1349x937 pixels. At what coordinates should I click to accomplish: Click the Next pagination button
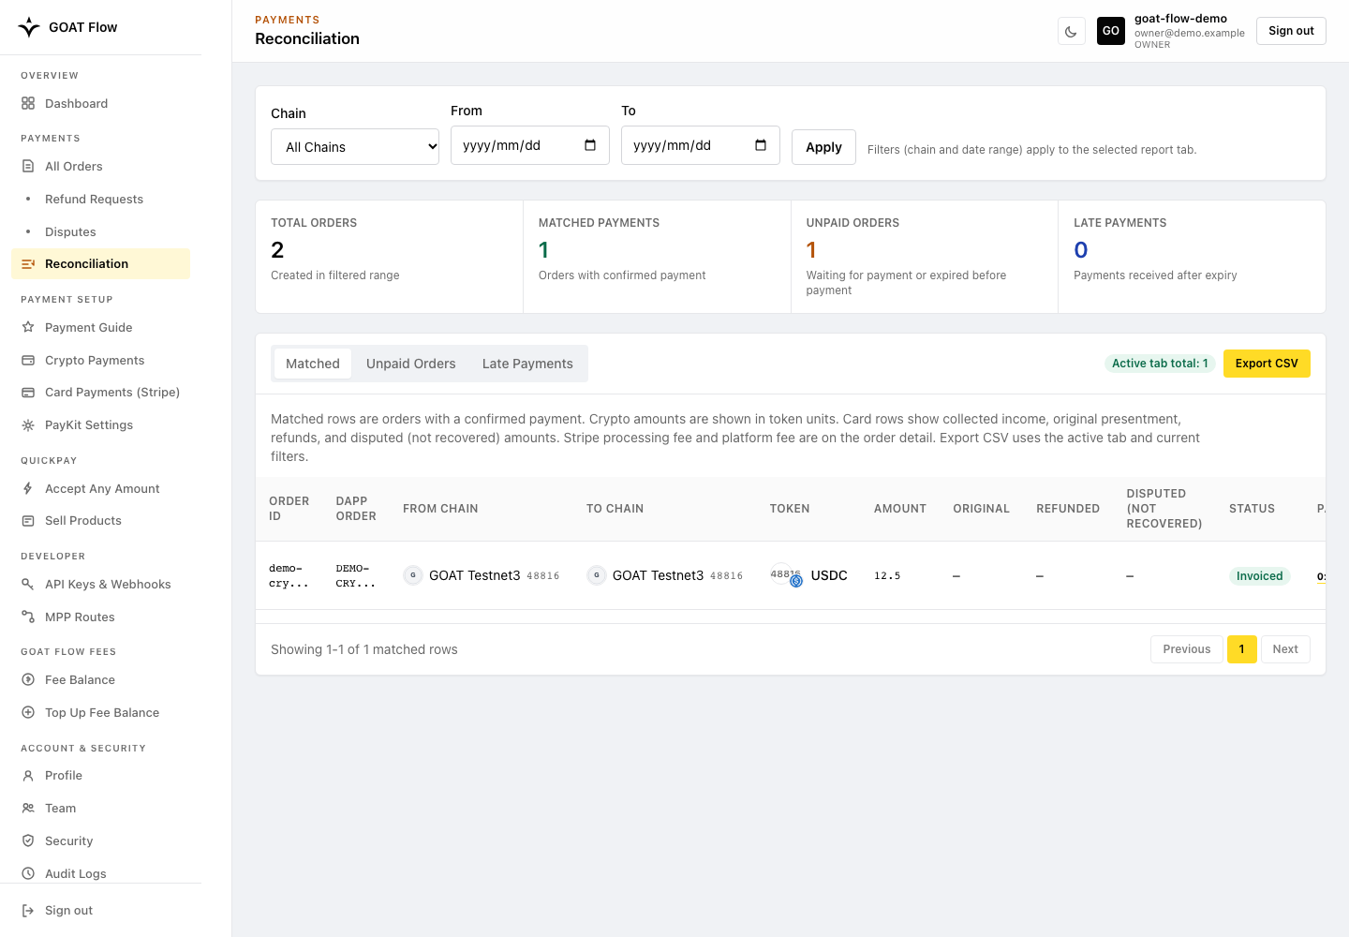point(1285,649)
